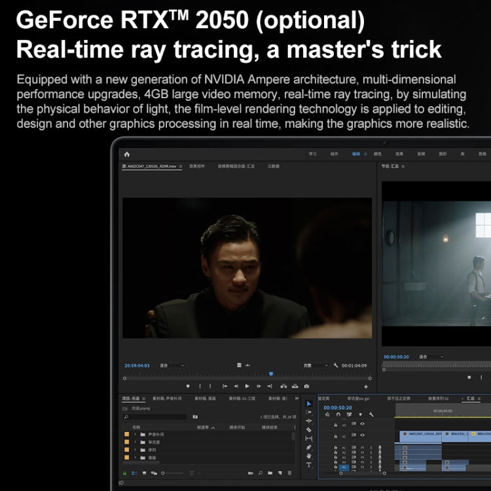Open timeline wrench display settings

click(371, 414)
